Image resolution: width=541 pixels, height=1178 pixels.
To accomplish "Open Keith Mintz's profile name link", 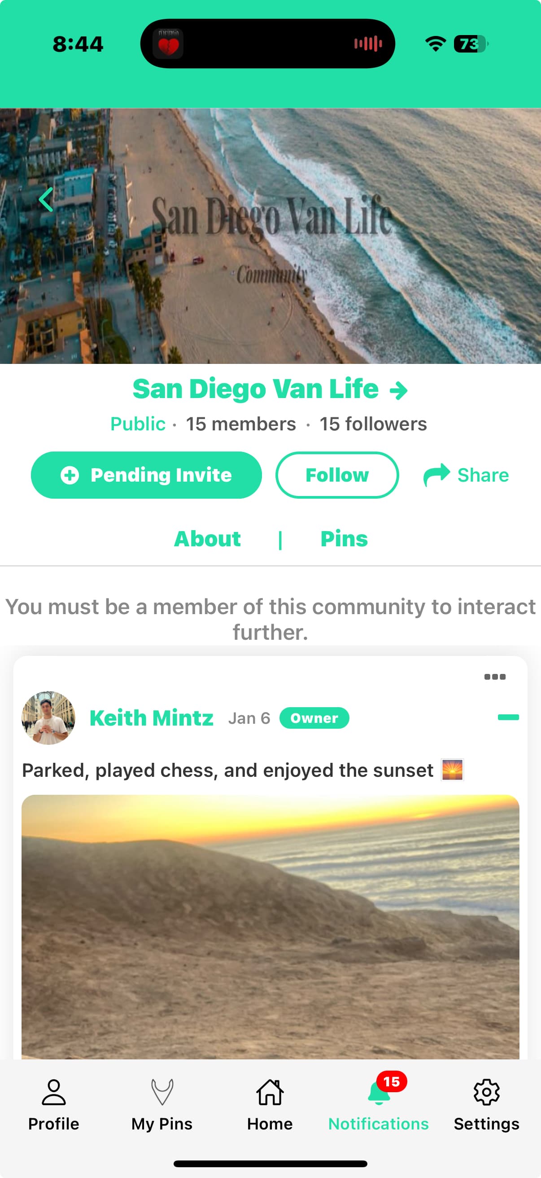I will click(x=152, y=718).
